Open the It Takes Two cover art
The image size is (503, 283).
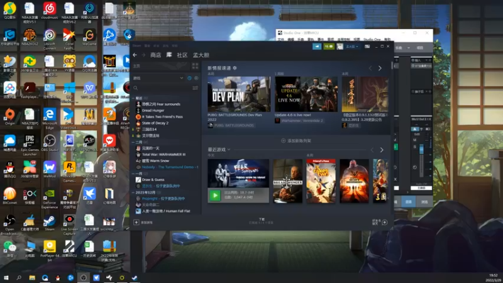pyautogui.click(x=321, y=181)
